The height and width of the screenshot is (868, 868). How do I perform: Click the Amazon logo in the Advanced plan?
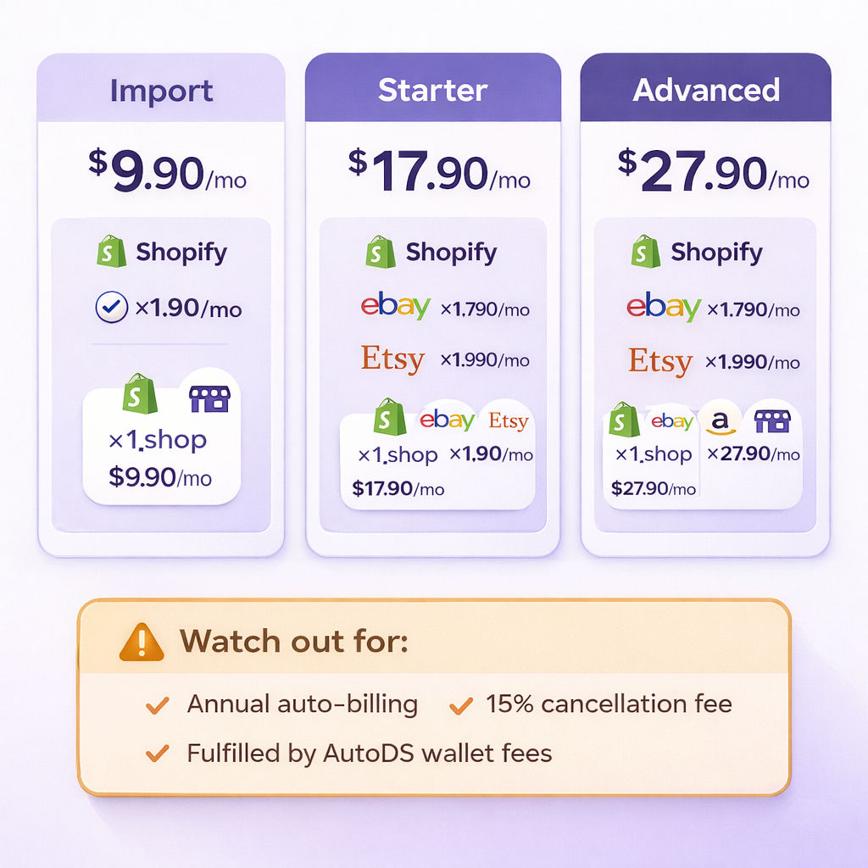722,420
